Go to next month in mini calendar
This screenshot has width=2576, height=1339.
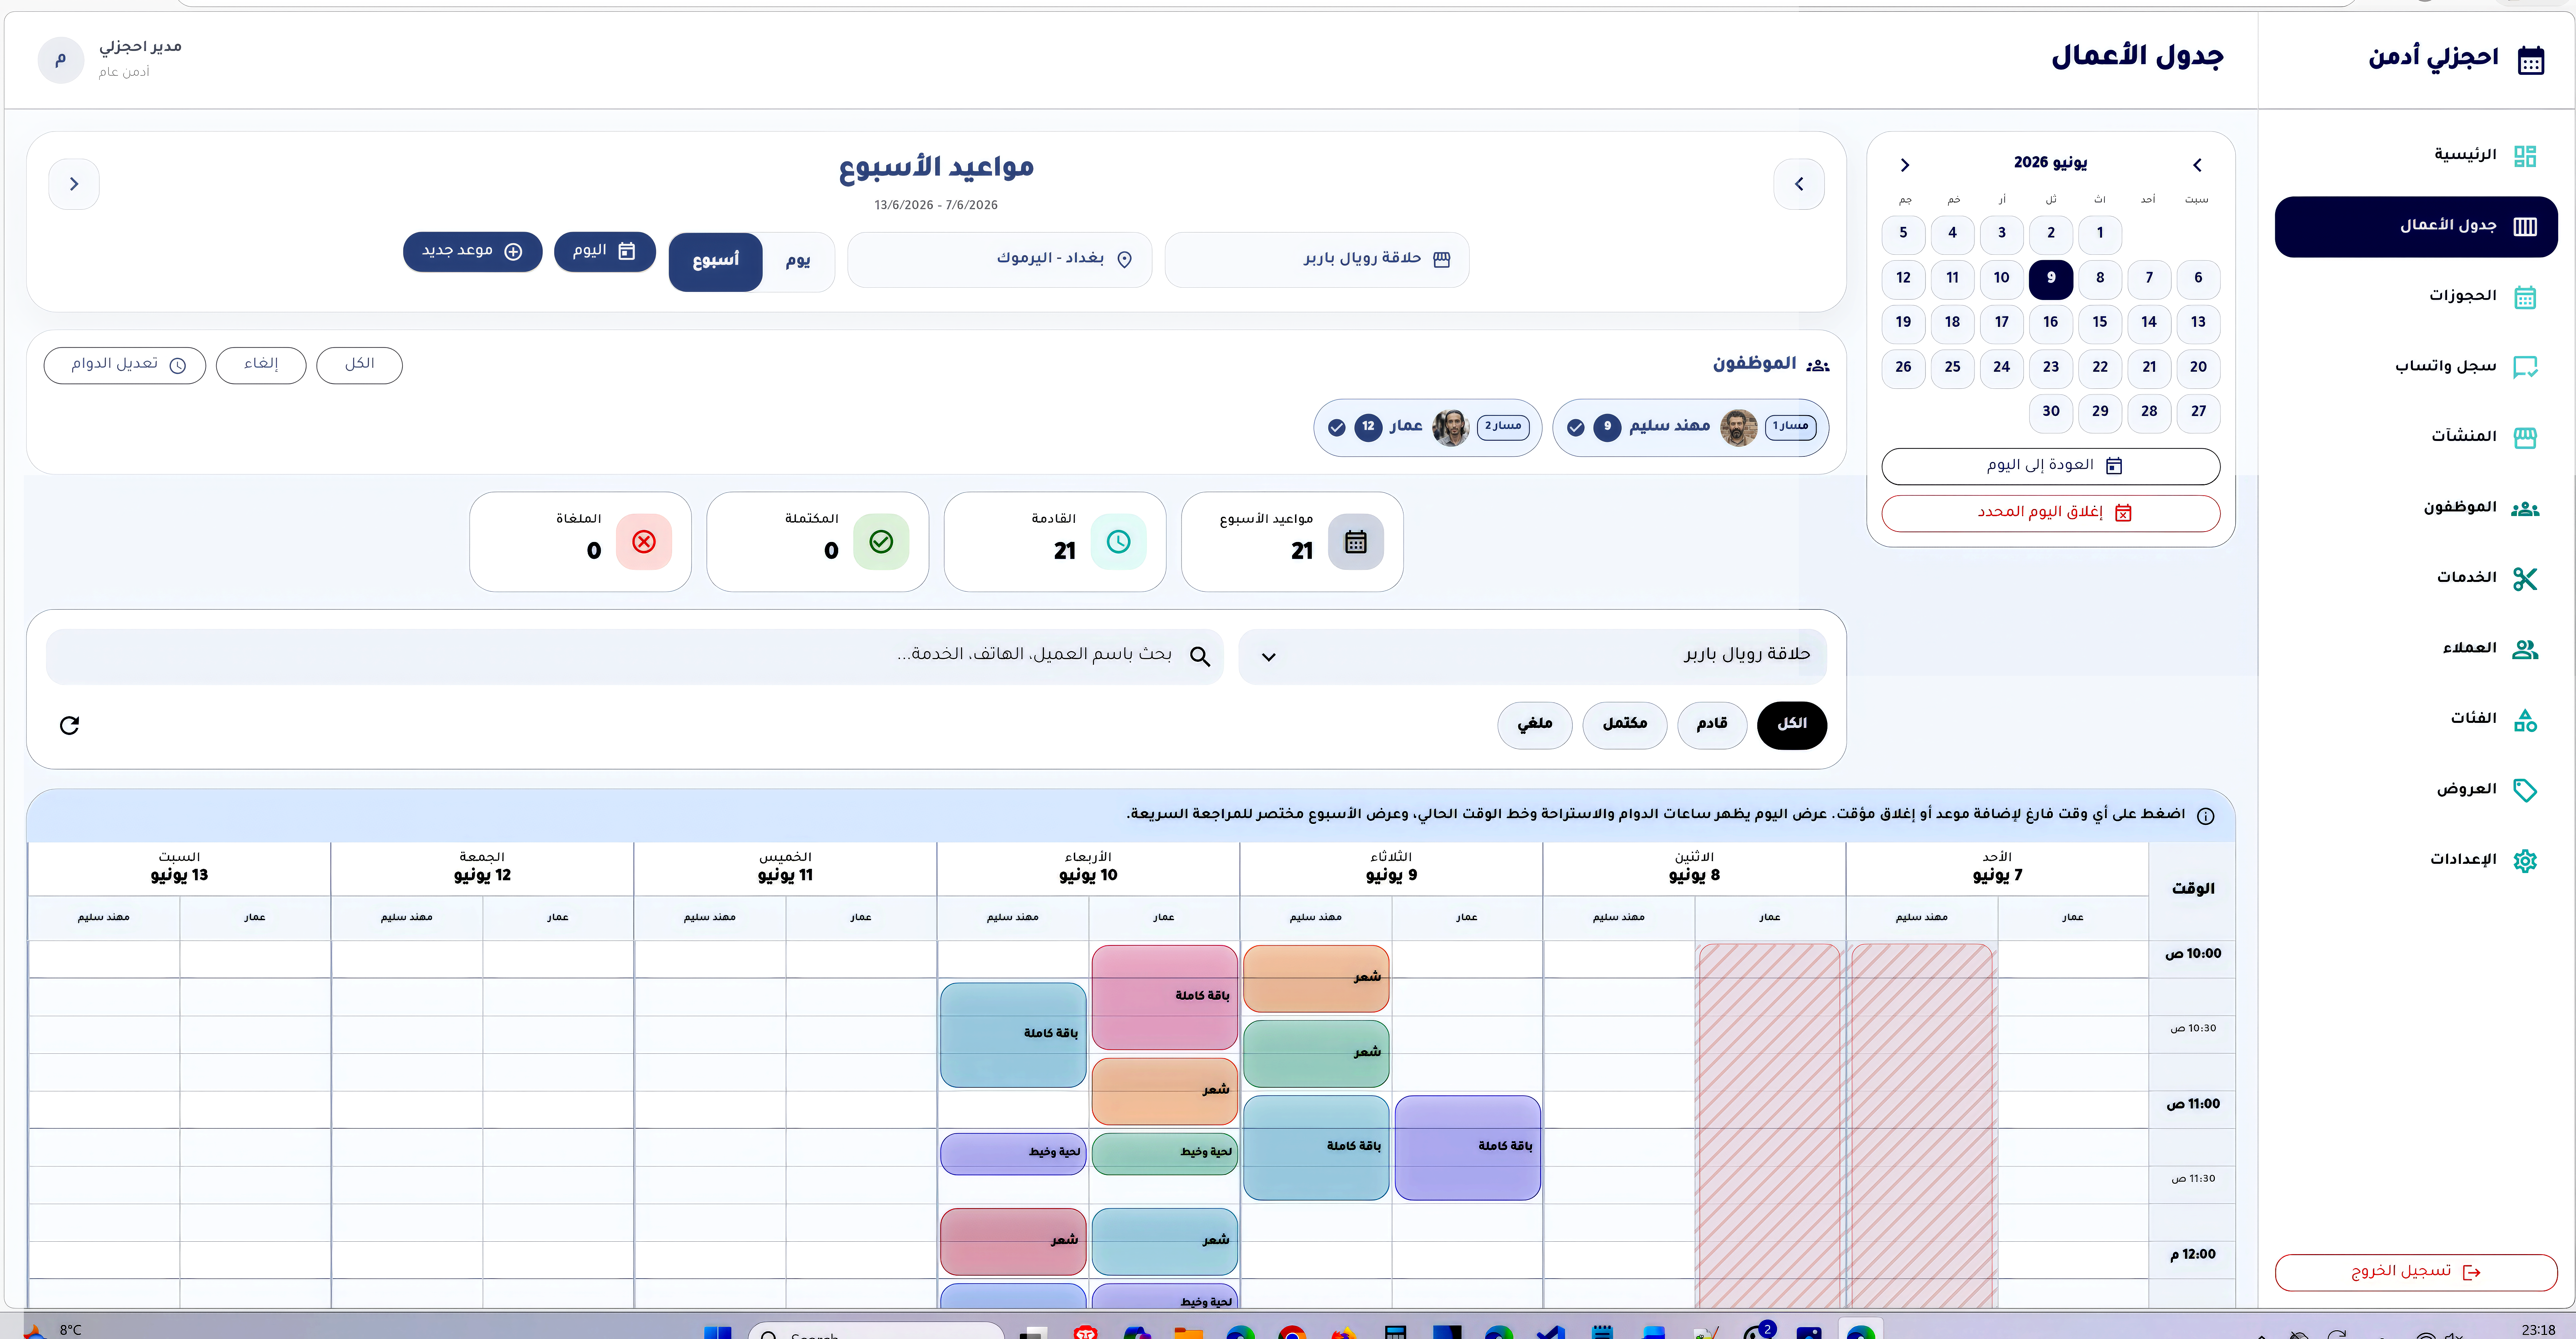coord(1905,165)
